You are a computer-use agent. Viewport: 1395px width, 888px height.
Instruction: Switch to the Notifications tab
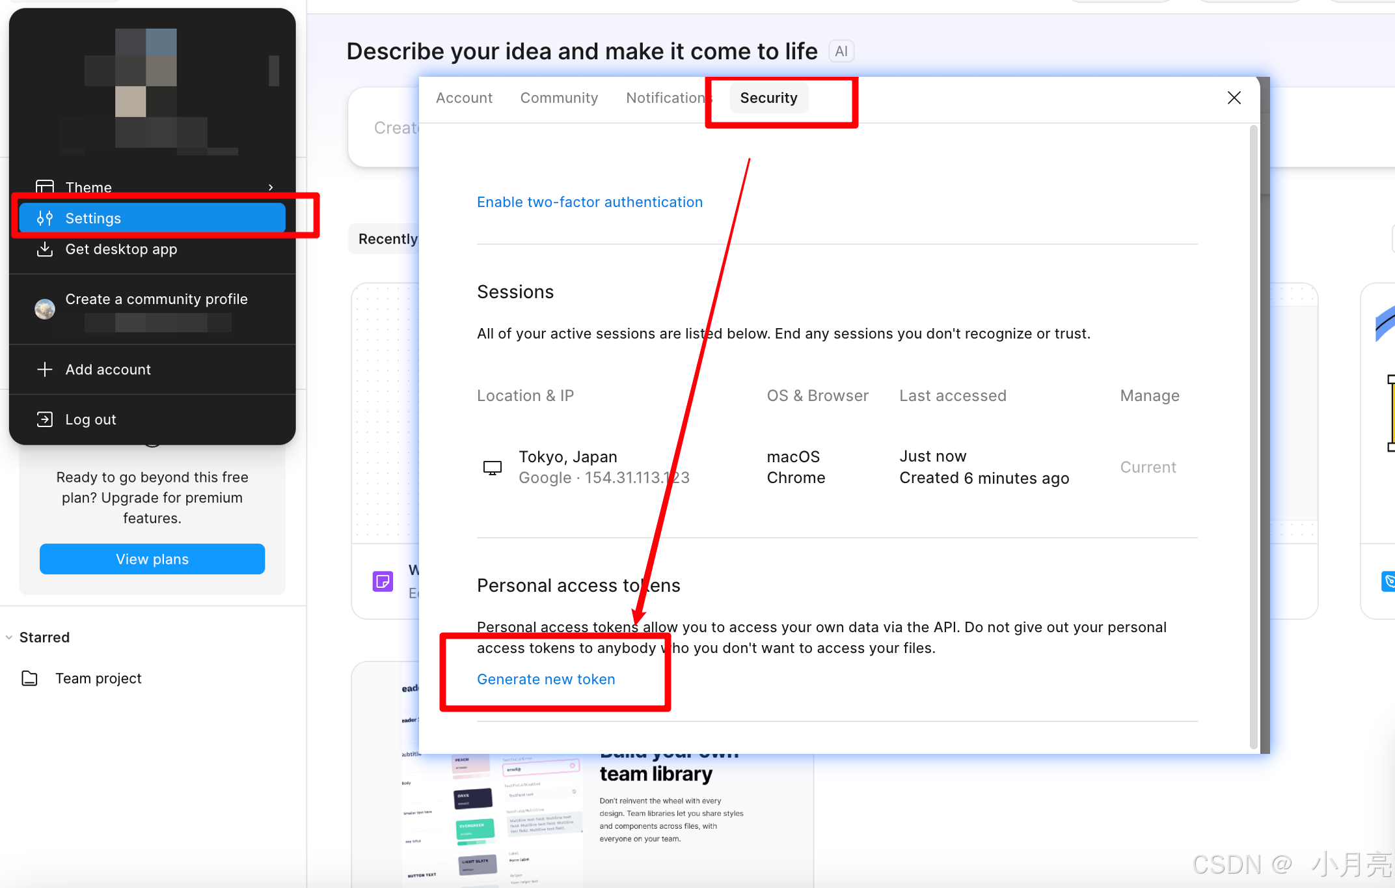click(669, 98)
